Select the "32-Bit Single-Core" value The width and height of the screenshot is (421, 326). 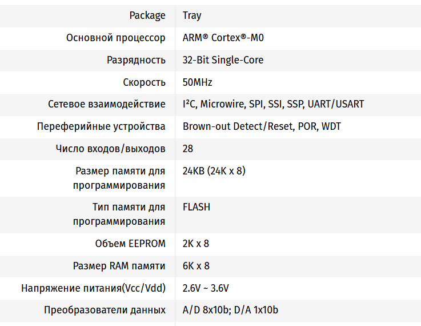(223, 60)
